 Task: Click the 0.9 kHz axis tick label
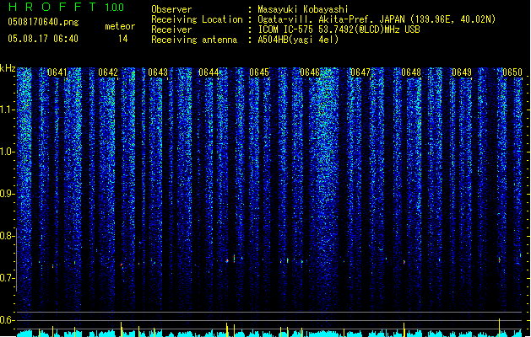point(7,194)
